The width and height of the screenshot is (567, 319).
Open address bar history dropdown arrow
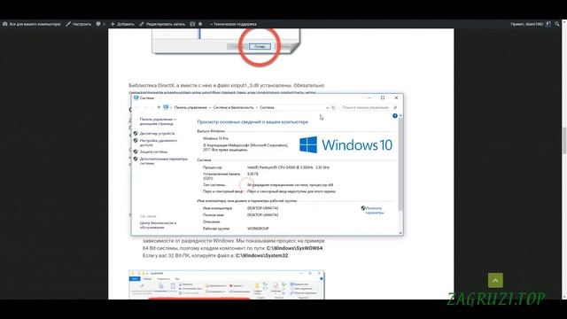(327, 107)
